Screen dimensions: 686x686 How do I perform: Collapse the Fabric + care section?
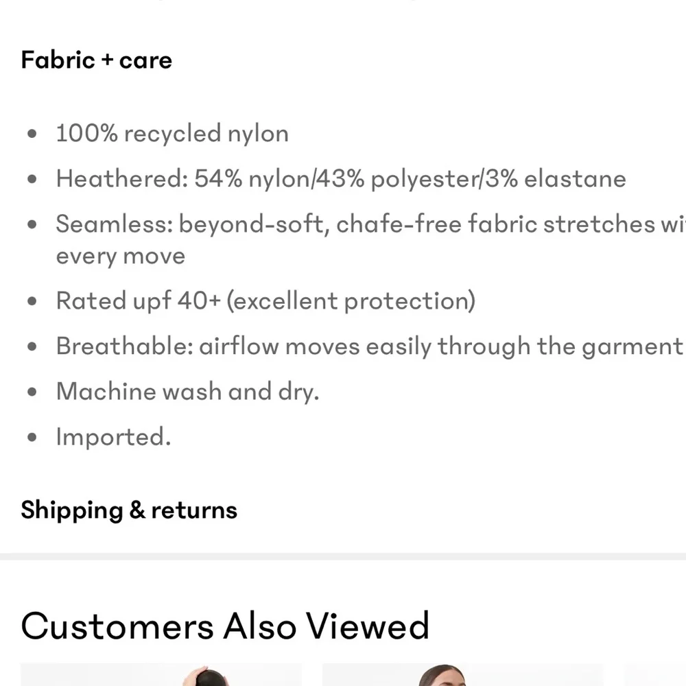[x=97, y=60]
